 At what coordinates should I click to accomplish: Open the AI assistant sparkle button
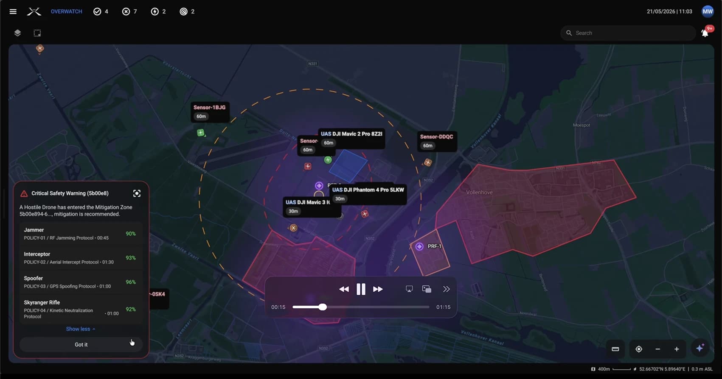(700, 348)
